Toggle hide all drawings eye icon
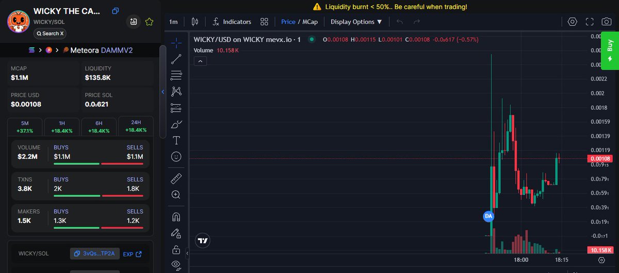 (176, 265)
